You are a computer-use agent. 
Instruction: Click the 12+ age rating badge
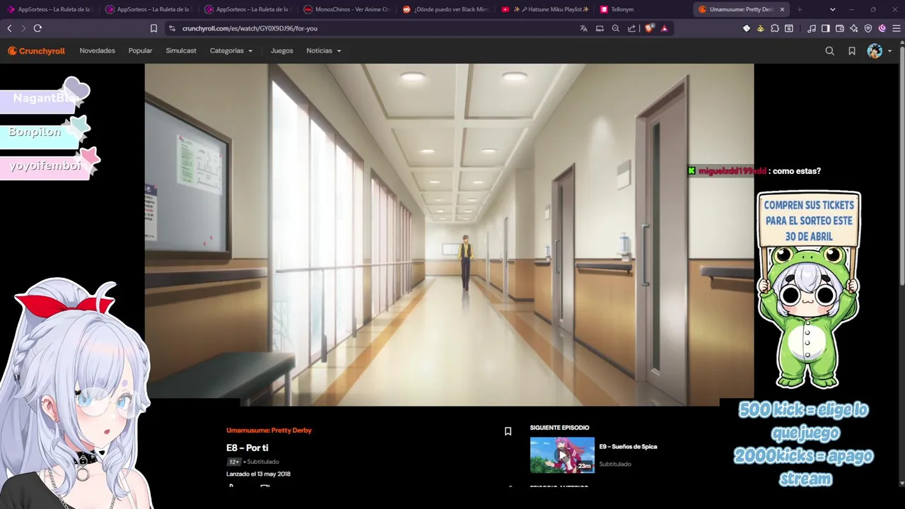point(233,462)
